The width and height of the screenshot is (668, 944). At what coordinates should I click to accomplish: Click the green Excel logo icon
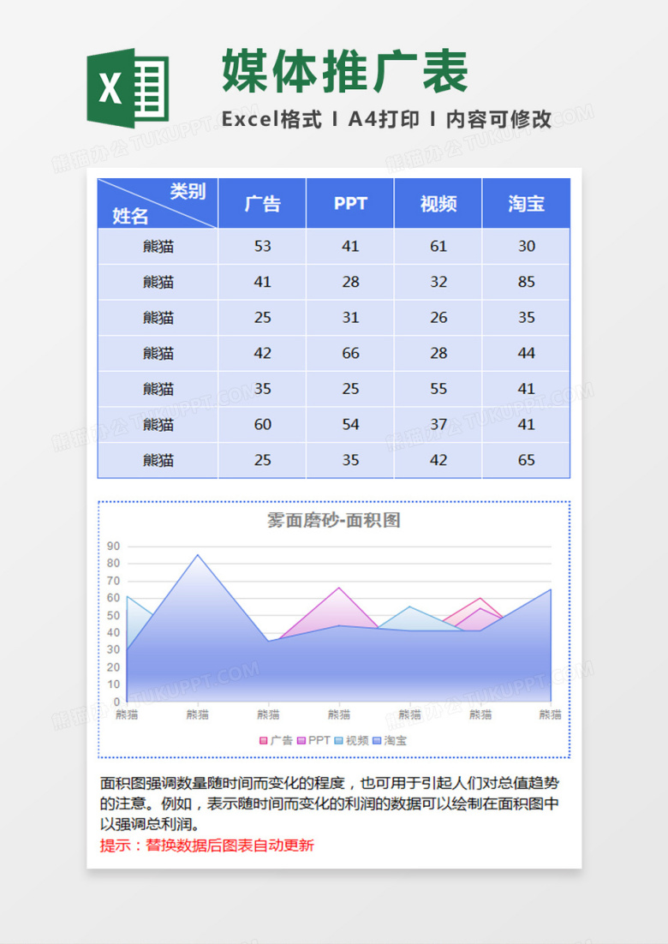[x=128, y=88]
